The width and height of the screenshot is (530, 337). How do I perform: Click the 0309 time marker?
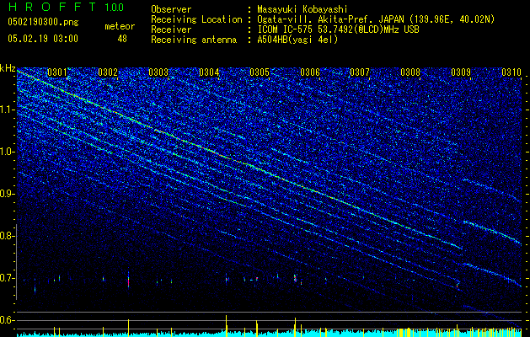(x=461, y=72)
